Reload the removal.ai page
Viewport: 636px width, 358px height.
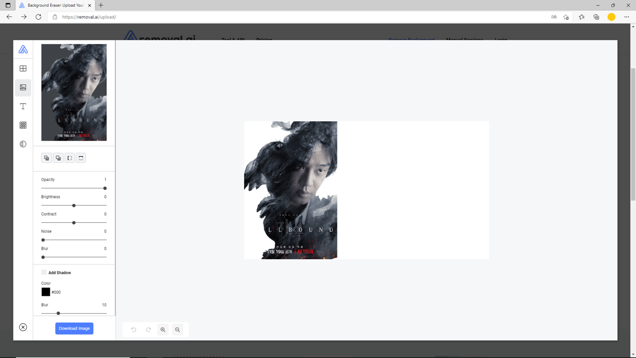(x=38, y=17)
